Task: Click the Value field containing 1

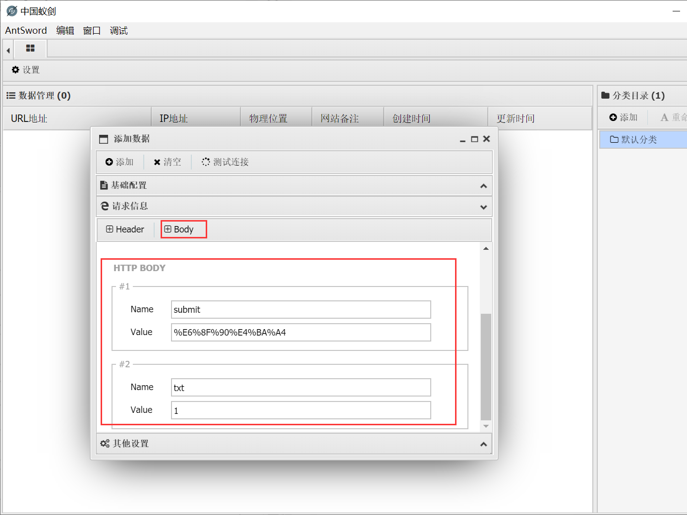Action: point(300,410)
